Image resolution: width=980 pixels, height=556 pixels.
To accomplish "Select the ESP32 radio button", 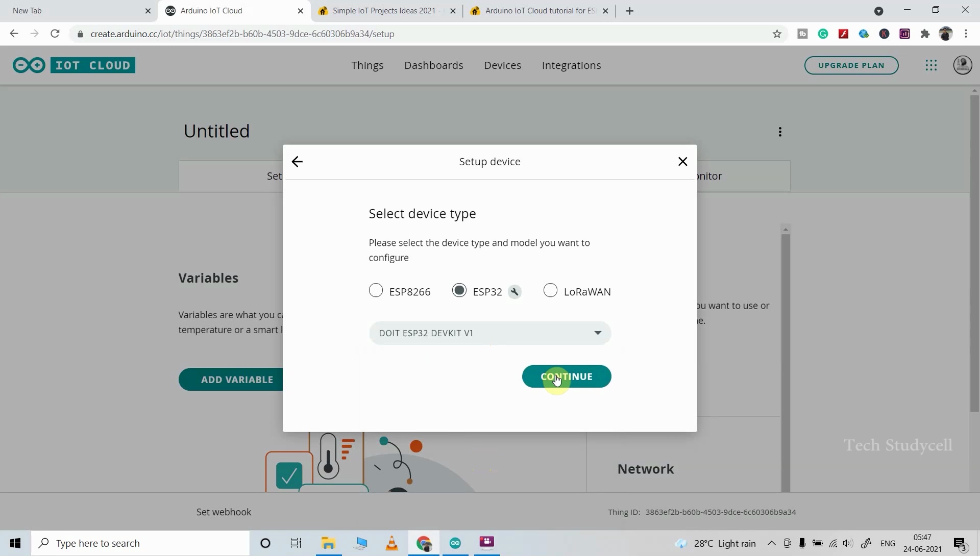I will 459,291.
